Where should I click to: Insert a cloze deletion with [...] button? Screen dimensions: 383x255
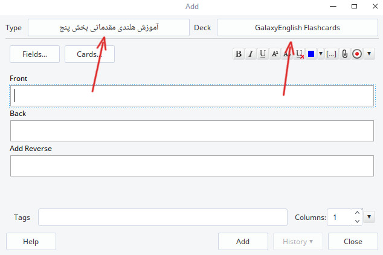(x=332, y=54)
